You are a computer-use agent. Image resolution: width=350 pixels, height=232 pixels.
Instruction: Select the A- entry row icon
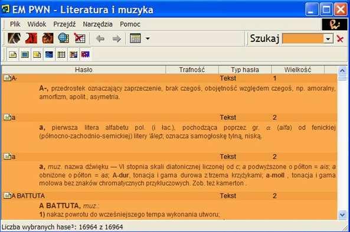(7, 78)
